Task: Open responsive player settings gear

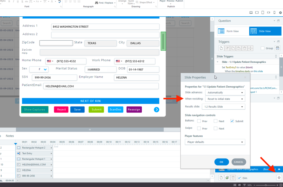Action: 280,13
